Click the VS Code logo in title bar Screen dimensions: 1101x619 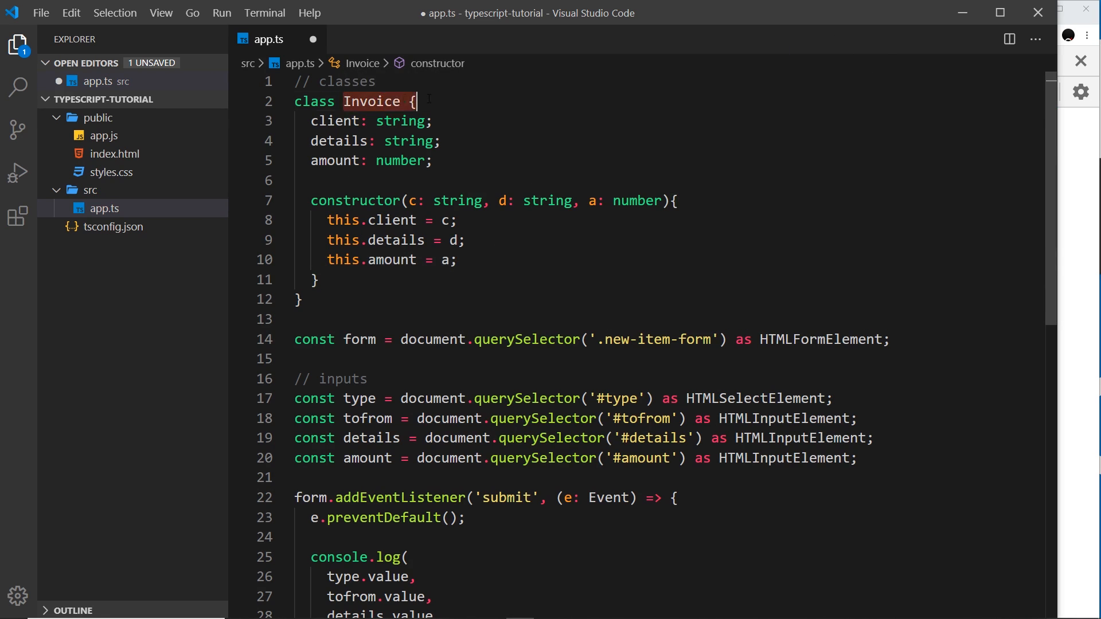click(12, 13)
